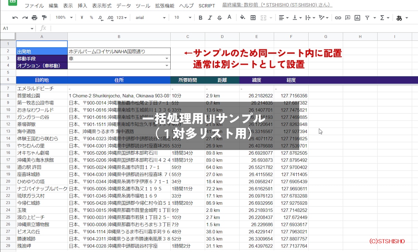Click the 目的地 header cell
The height and width of the screenshot is (252, 418).
coord(42,80)
